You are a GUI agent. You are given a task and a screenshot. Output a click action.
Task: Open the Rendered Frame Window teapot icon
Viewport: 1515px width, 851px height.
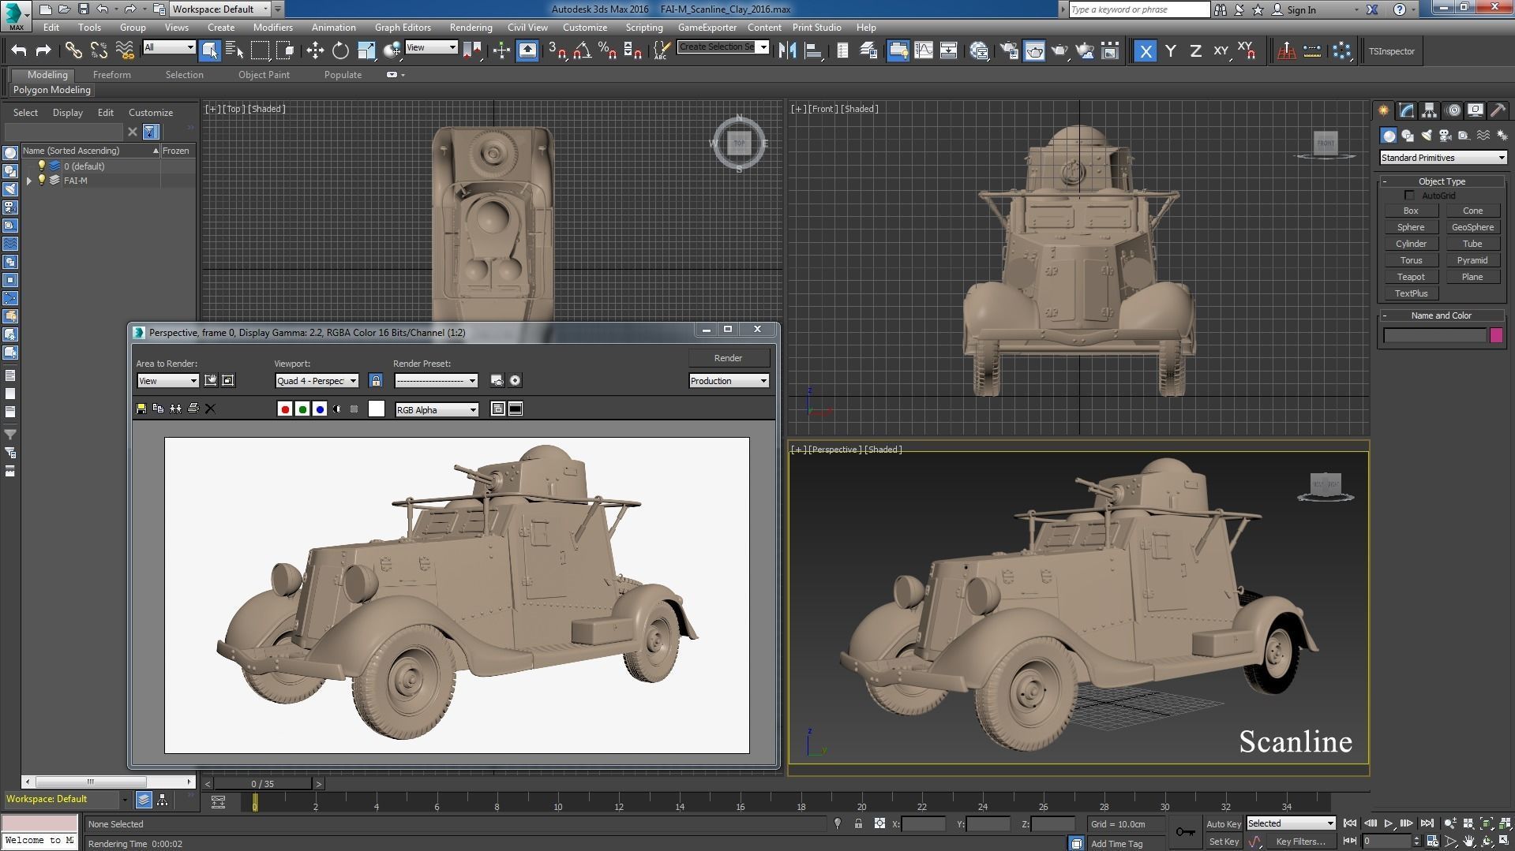point(1034,51)
